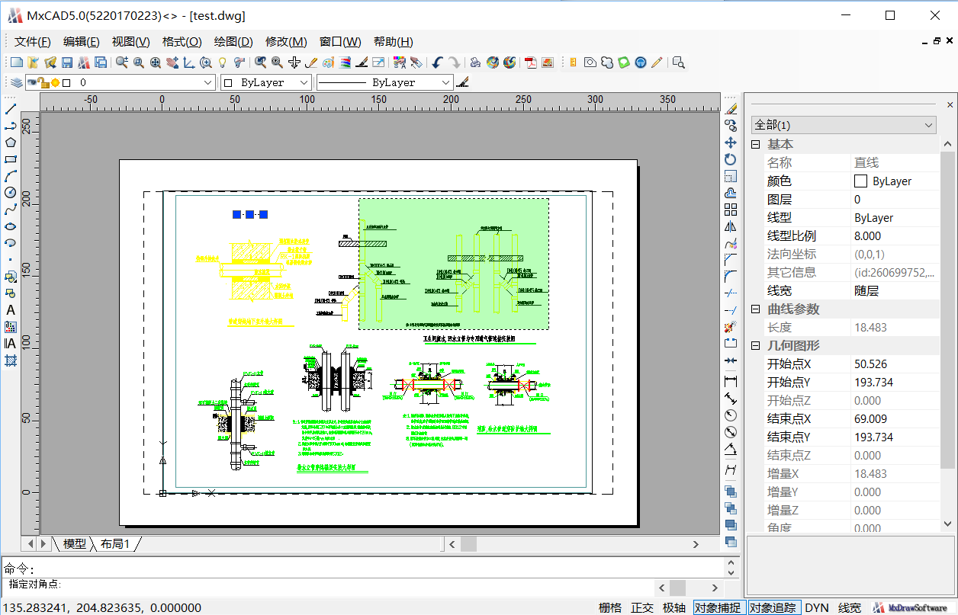This screenshot has height=615, width=958.
Task: Disable 对象捕捉 object snap
Action: pos(717,607)
